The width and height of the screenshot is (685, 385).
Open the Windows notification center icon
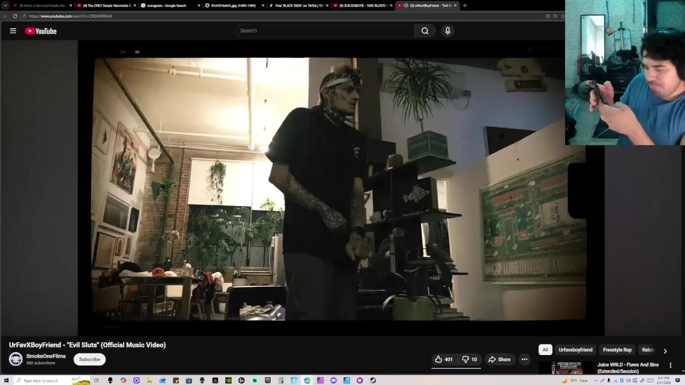click(678, 380)
